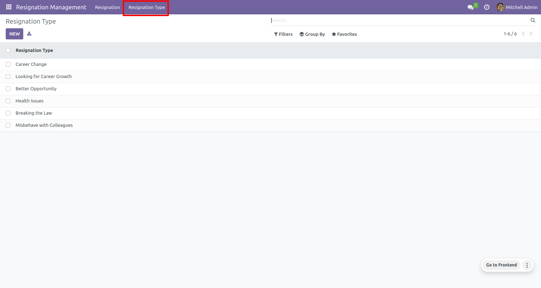Expand the Group By dropdown
541x288 pixels.
[x=312, y=34]
